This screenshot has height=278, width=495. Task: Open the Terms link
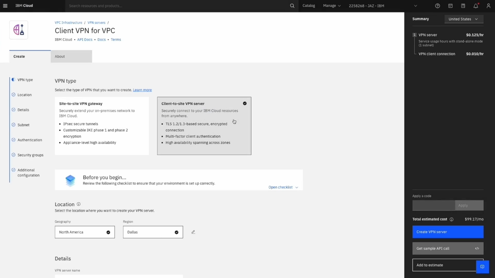pyautogui.click(x=116, y=40)
